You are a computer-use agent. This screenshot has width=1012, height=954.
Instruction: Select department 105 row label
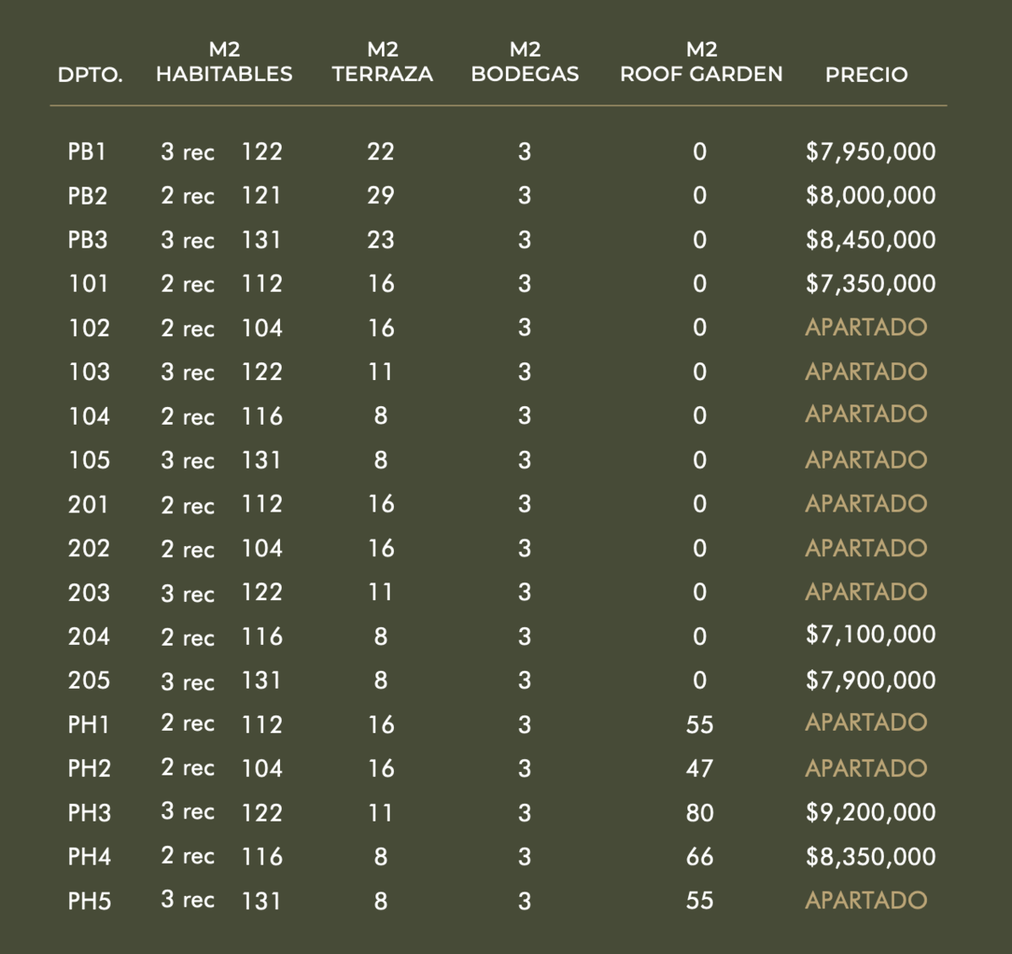tap(89, 460)
